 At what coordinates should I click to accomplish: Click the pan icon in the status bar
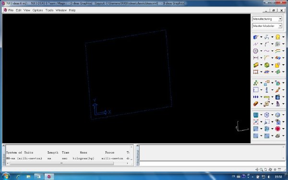(x=257, y=169)
